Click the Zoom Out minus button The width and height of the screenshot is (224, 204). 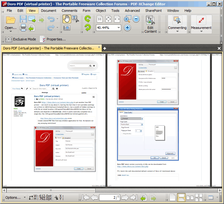point(136,19)
